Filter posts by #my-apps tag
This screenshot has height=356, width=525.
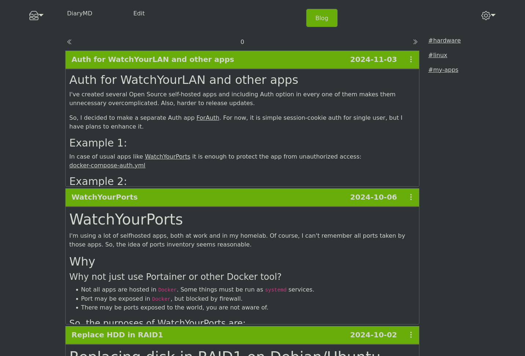pyautogui.click(x=443, y=70)
